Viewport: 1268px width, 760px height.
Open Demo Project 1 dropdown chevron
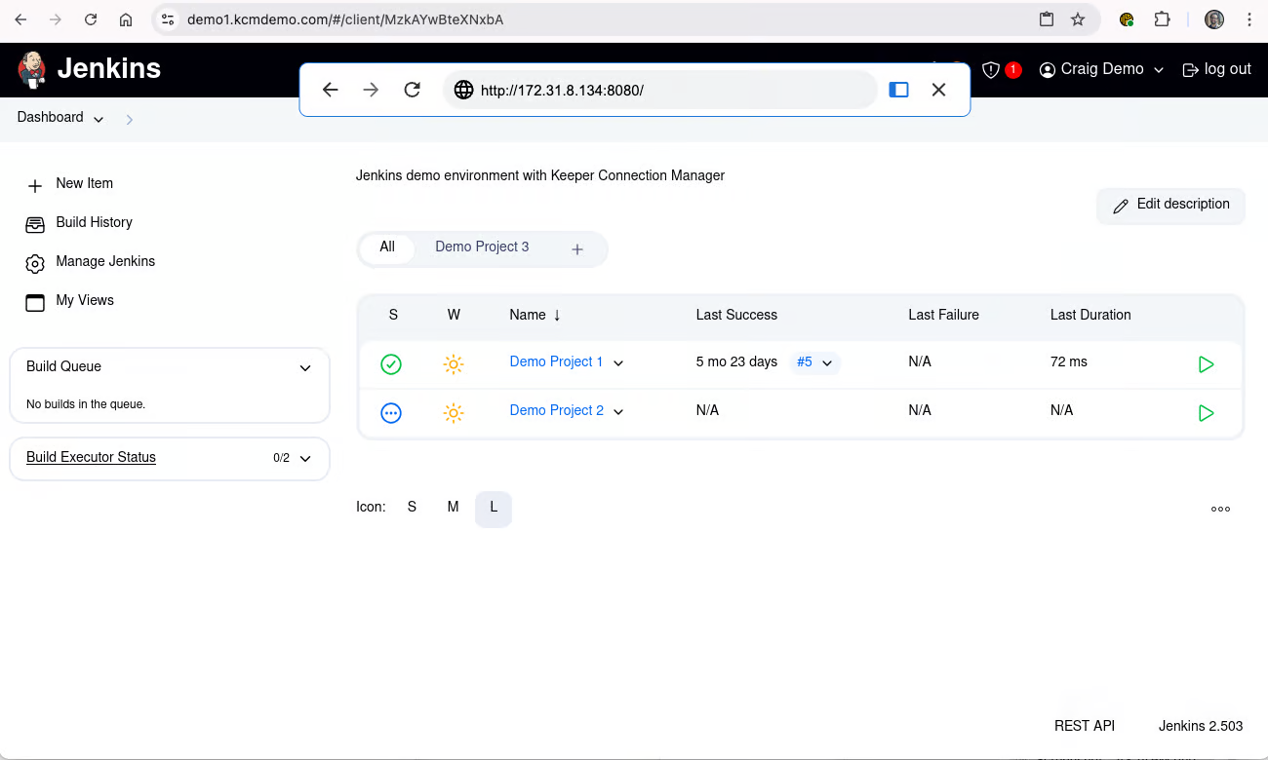point(618,362)
